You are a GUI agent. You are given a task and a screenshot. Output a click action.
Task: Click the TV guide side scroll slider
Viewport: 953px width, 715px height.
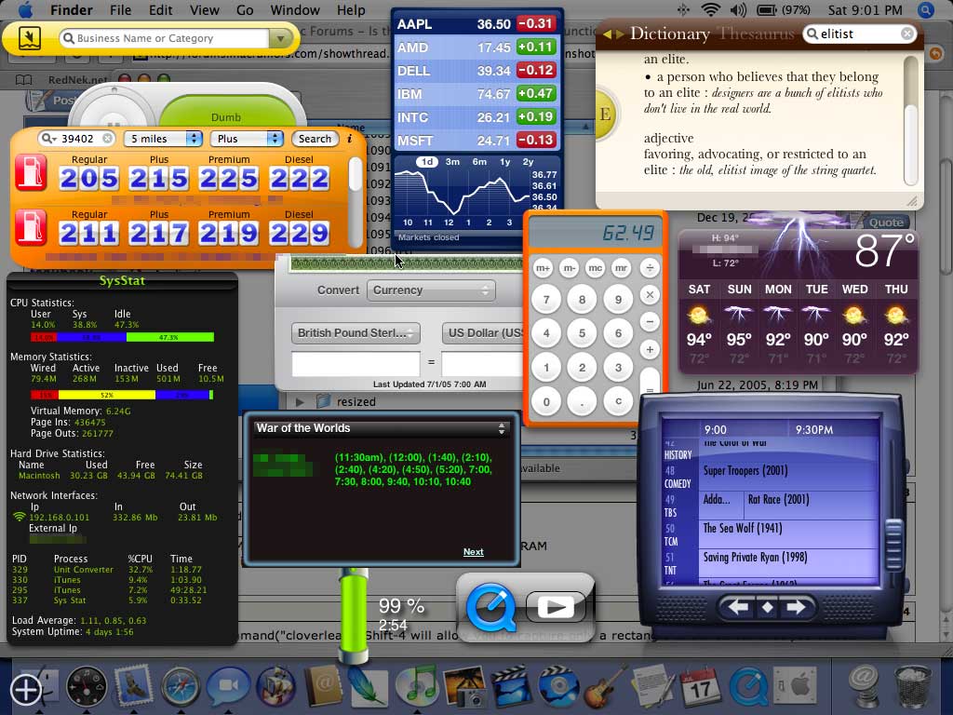893,543
